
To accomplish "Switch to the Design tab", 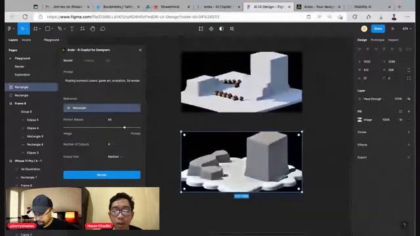I will (x=362, y=40).
